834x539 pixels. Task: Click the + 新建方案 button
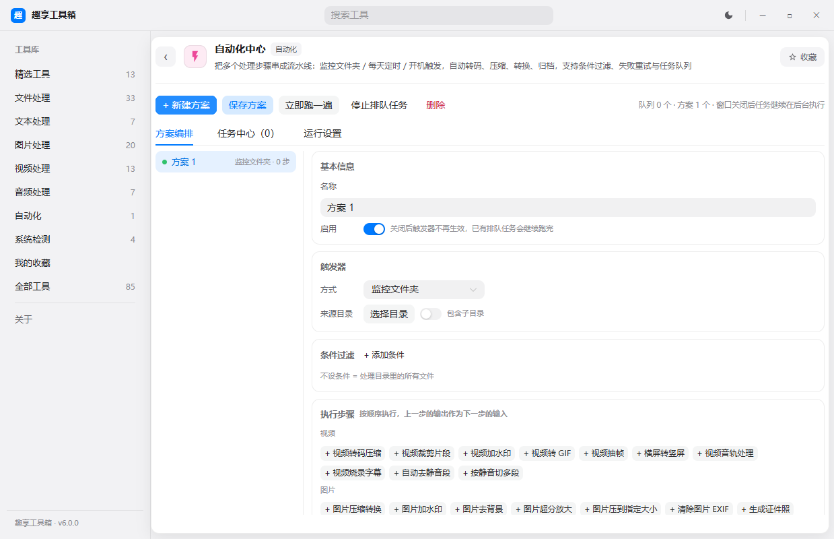186,105
